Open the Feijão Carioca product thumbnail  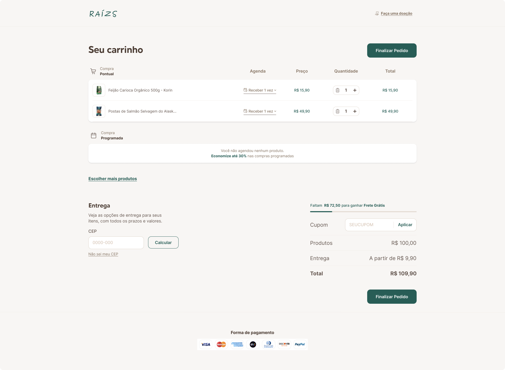99,90
